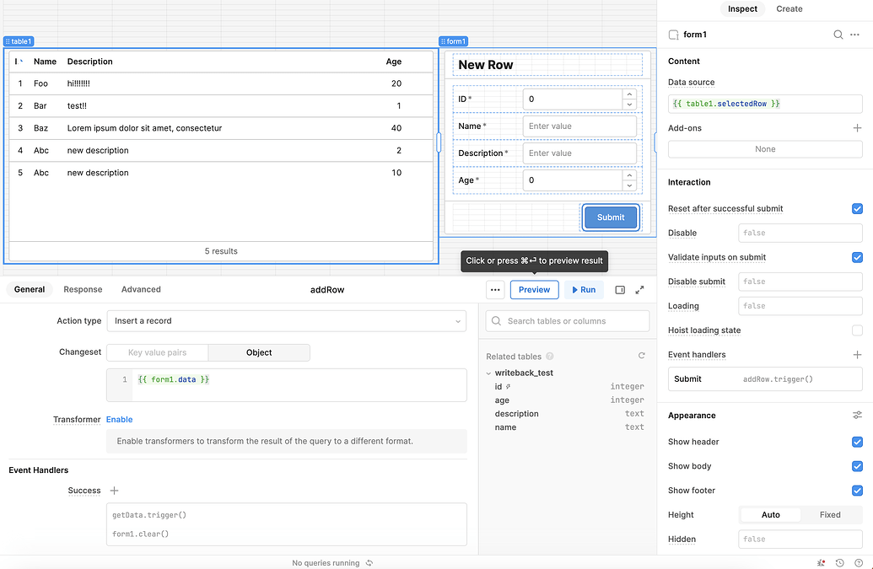
Task: Expand the query editor to full size
Action: (x=639, y=289)
